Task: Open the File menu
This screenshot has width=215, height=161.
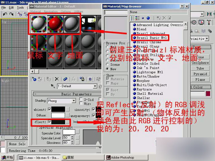Action: coord(3,8)
